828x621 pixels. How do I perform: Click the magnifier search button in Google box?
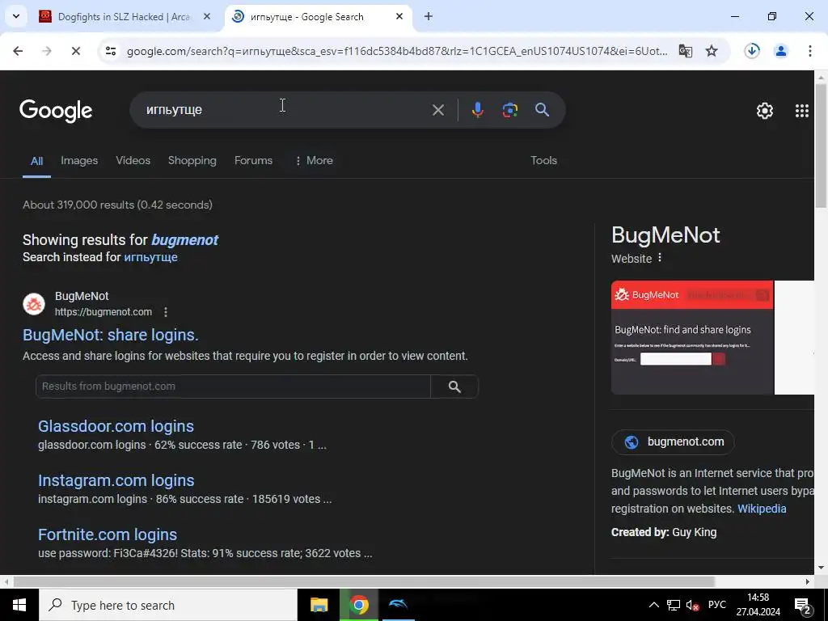(543, 110)
